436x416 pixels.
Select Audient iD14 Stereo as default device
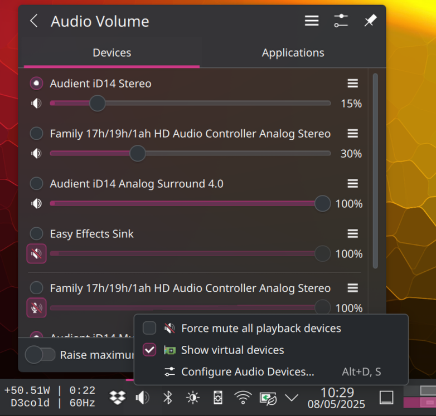[36, 84]
